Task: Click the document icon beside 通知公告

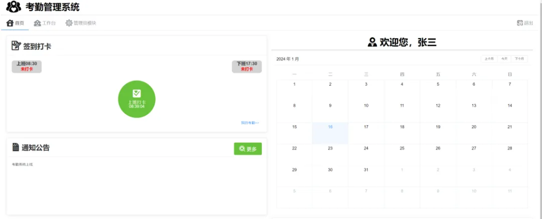Action: [x=15, y=148]
